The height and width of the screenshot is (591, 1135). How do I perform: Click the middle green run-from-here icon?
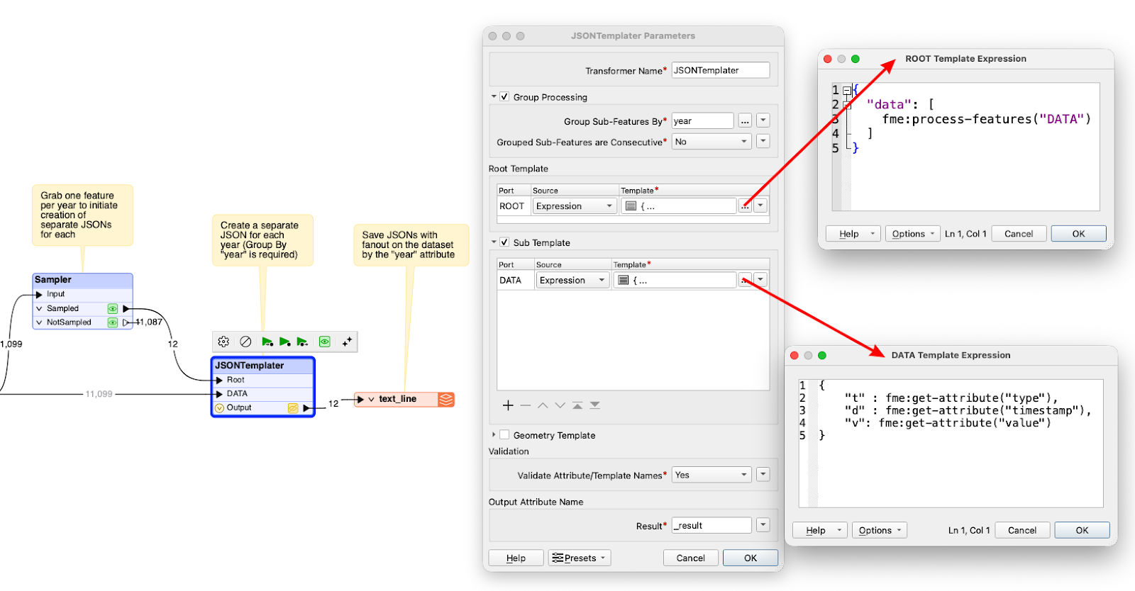click(x=284, y=342)
